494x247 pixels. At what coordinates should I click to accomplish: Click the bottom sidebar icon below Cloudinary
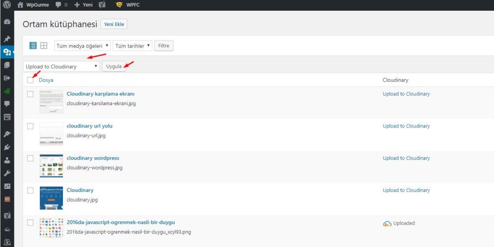tap(7, 242)
